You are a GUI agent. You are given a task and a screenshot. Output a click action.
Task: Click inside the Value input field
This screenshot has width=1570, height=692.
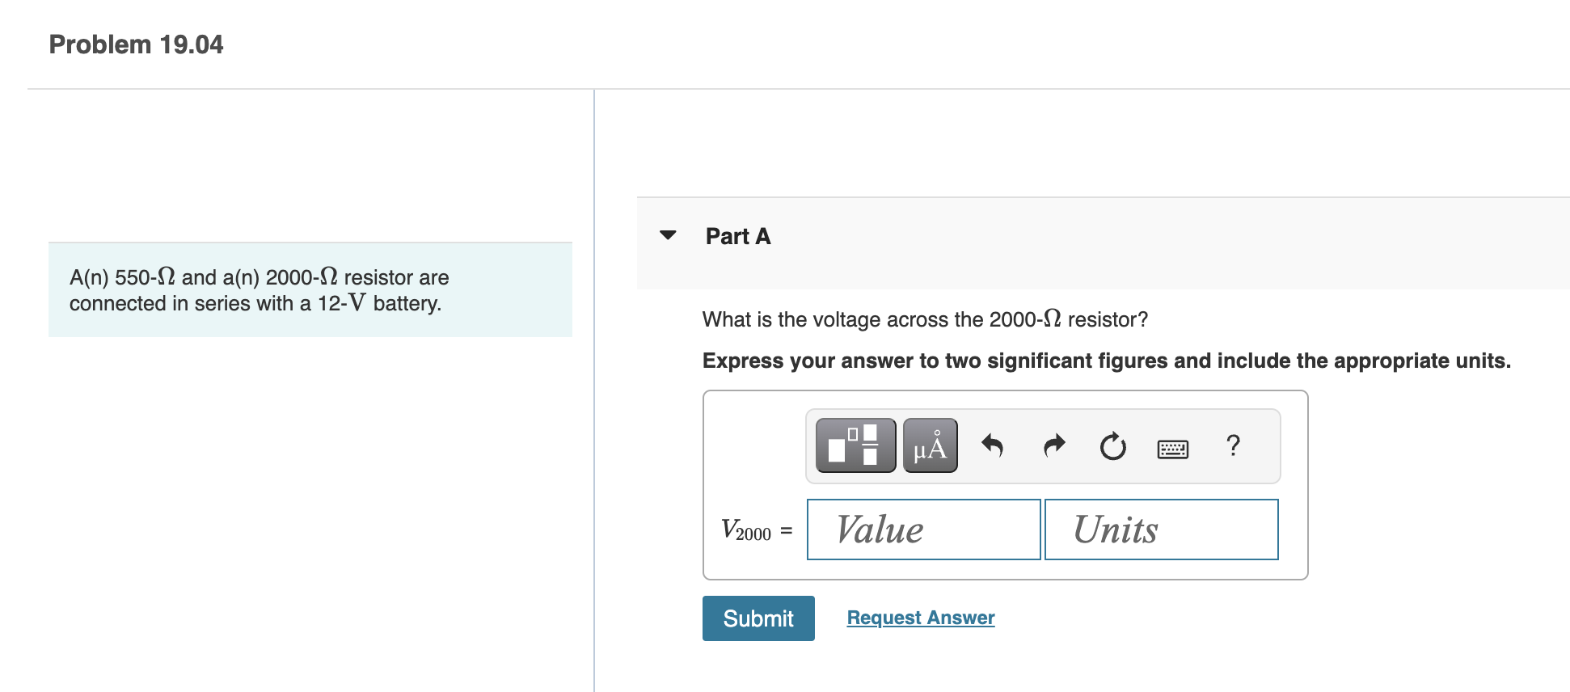(922, 530)
